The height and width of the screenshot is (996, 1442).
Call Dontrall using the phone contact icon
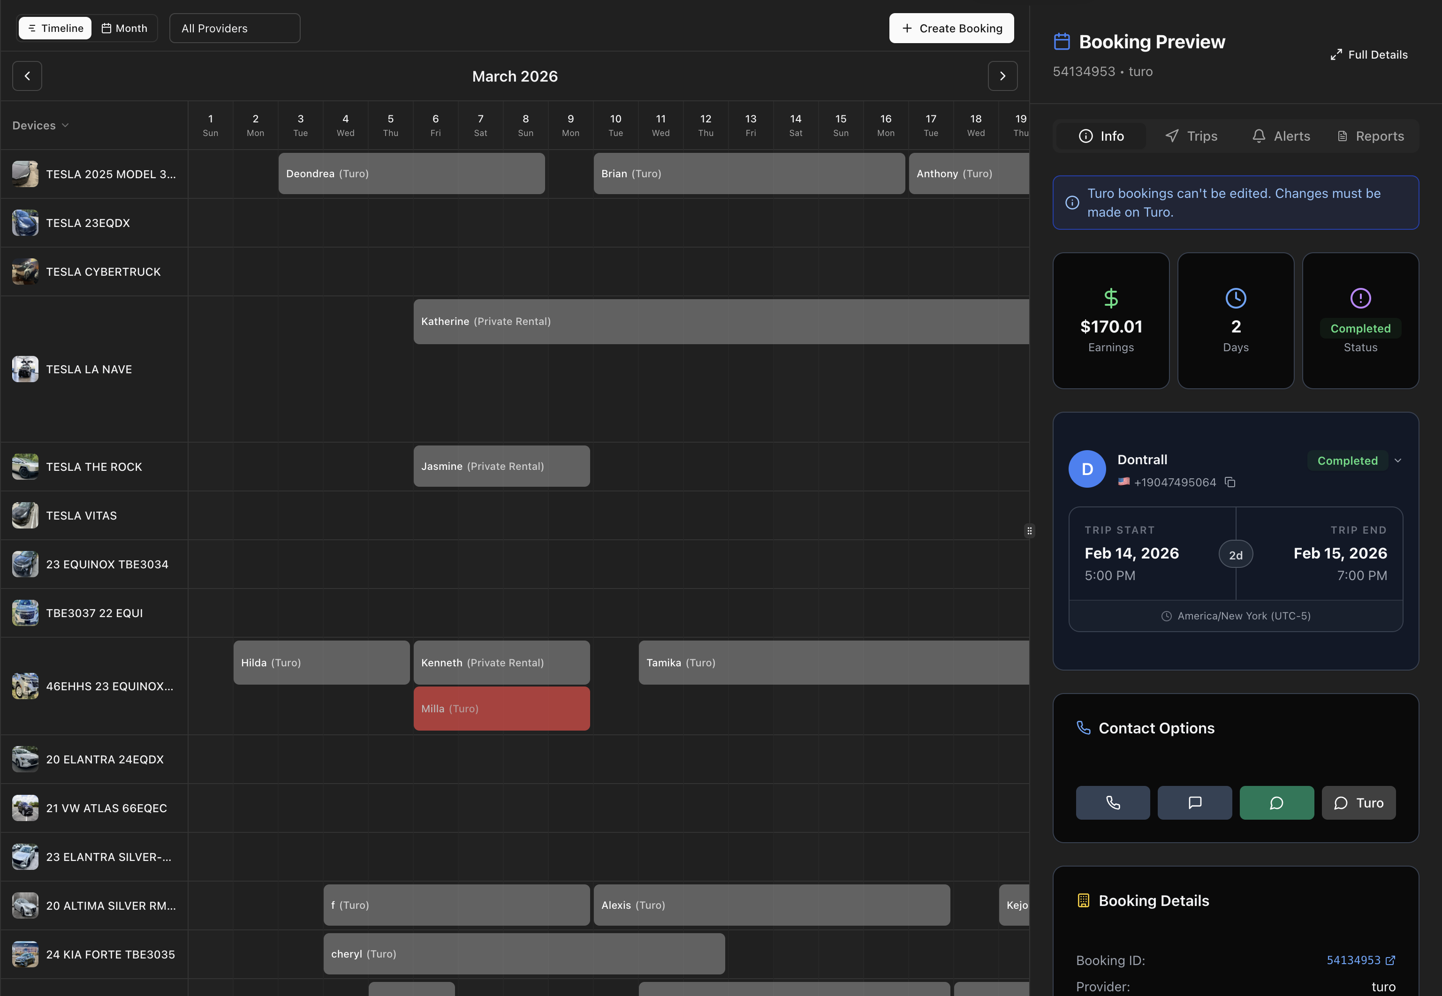pyautogui.click(x=1113, y=802)
